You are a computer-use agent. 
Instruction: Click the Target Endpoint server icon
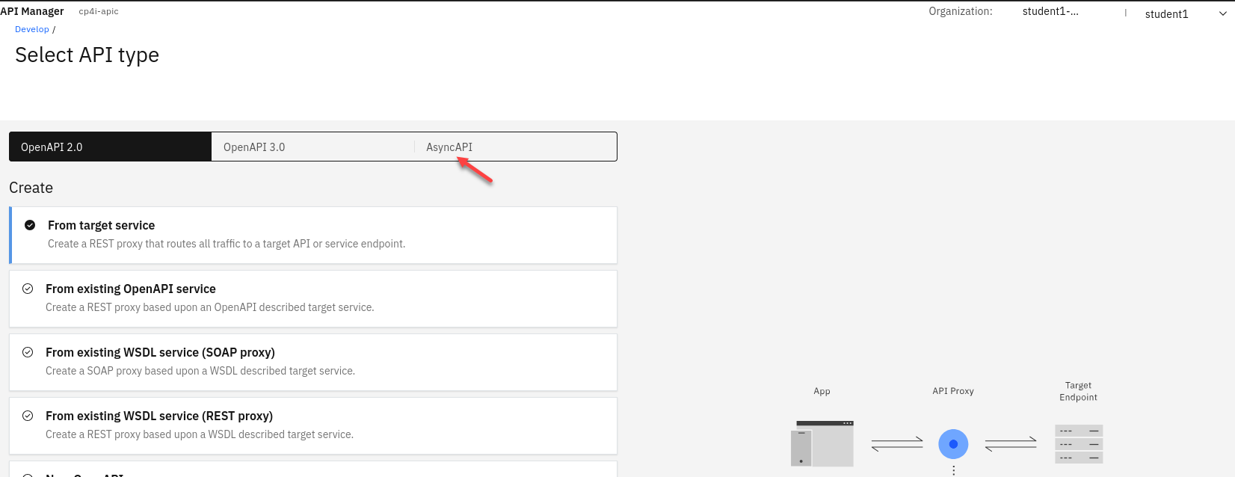[x=1079, y=444]
